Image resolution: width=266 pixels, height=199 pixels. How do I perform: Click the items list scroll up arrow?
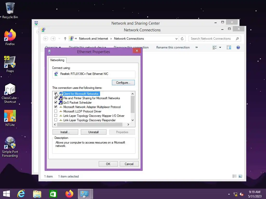point(132,94)
